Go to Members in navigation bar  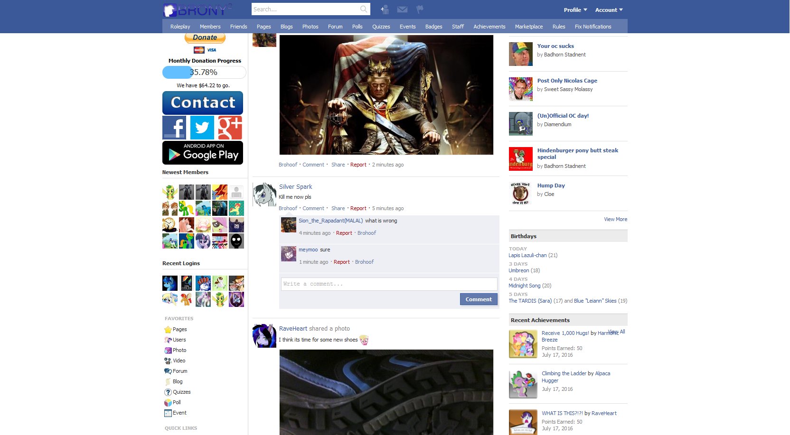(x=210, y=27)
